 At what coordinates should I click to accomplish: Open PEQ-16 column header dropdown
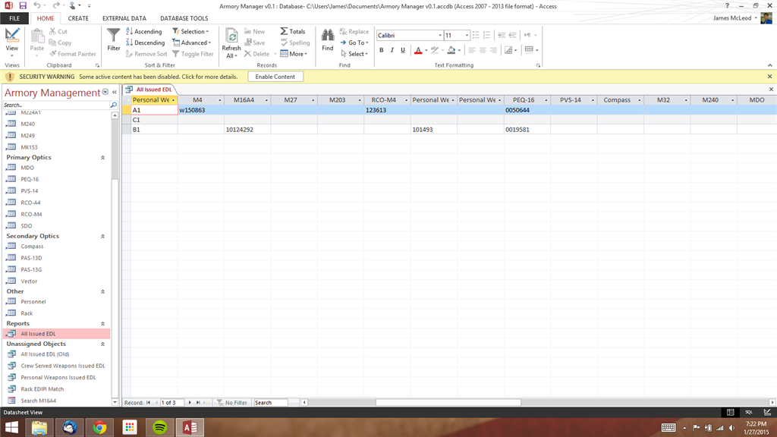546,100
